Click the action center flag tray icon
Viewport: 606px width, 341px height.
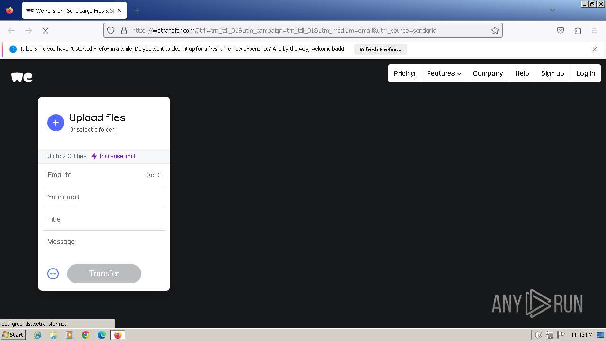point(561,335)
